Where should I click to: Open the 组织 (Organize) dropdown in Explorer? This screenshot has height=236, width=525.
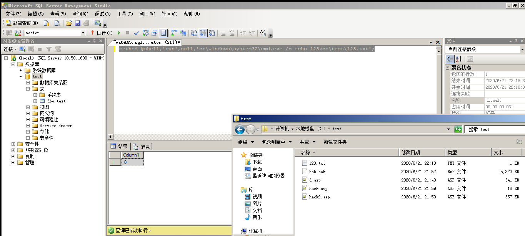[x=246, y=142]
